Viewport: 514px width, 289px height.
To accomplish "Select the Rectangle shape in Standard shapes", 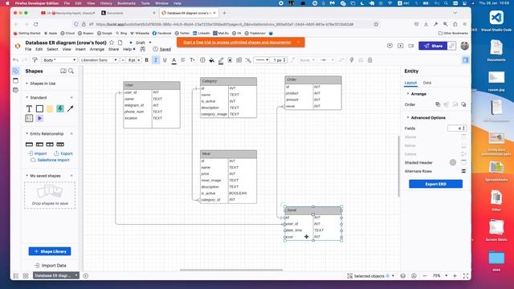I will [x=39, y=108].
